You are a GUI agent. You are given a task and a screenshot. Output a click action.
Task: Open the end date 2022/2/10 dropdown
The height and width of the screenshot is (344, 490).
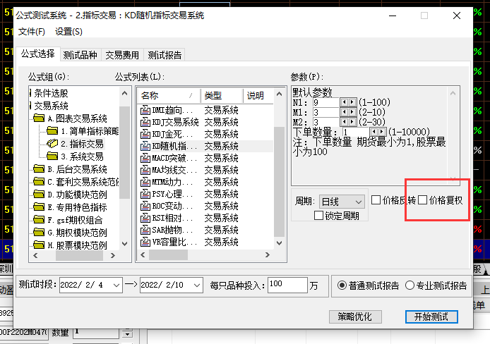(x=197, y=285)
